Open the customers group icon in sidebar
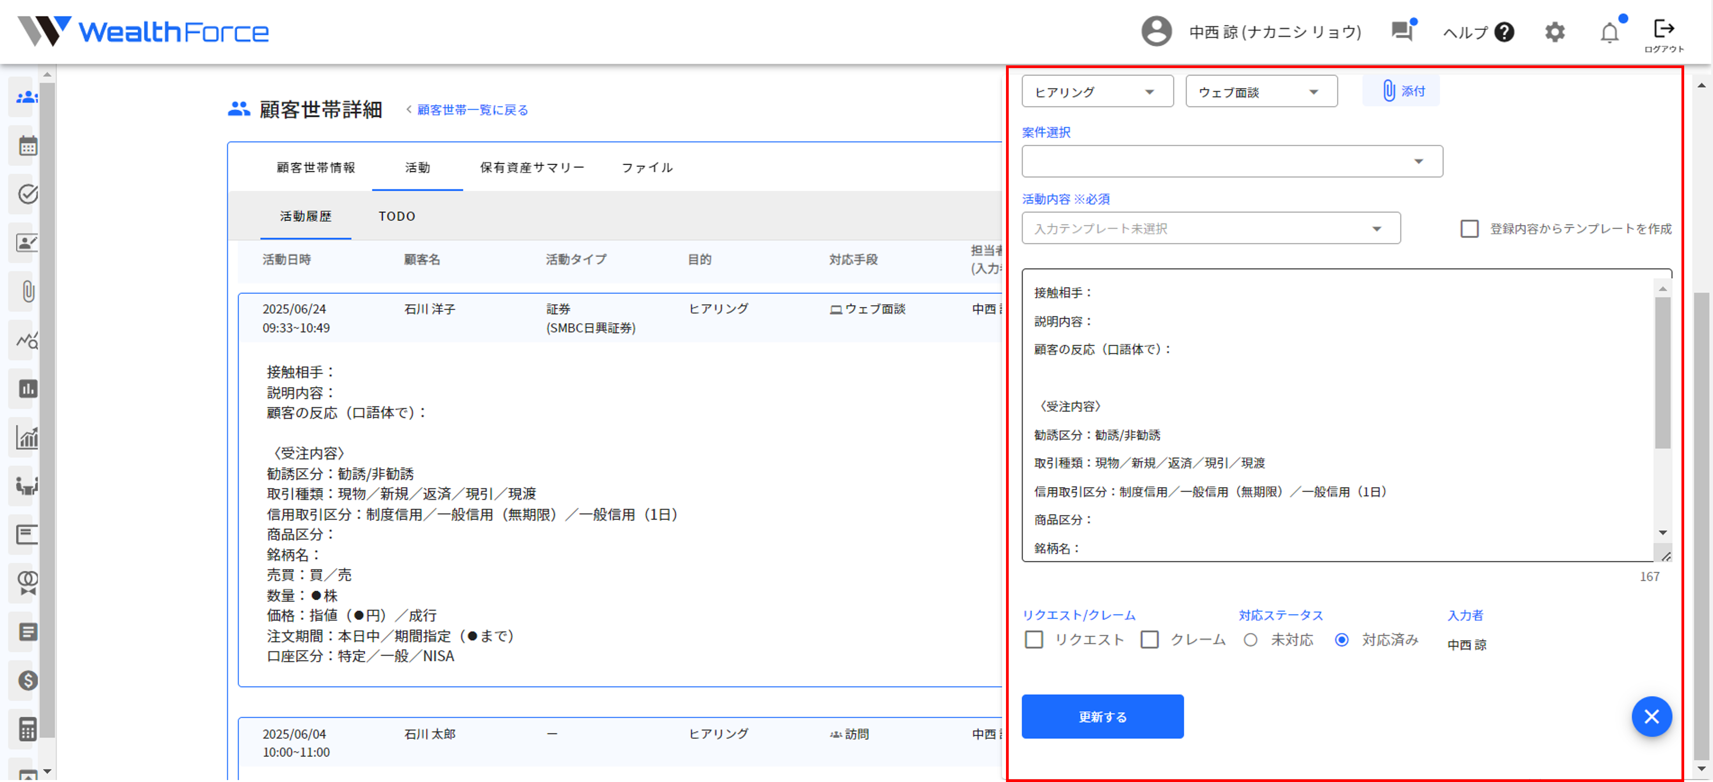 (x=26, y=98)
